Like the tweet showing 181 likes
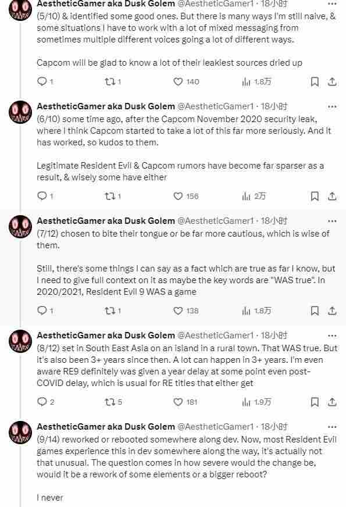346x507 pixels. [x=178, y=402]
